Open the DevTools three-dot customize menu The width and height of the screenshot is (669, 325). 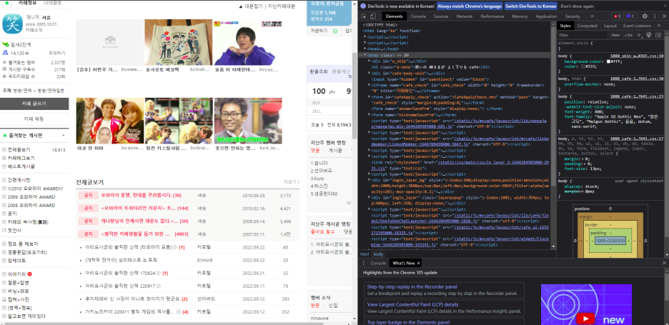(655, 16)
